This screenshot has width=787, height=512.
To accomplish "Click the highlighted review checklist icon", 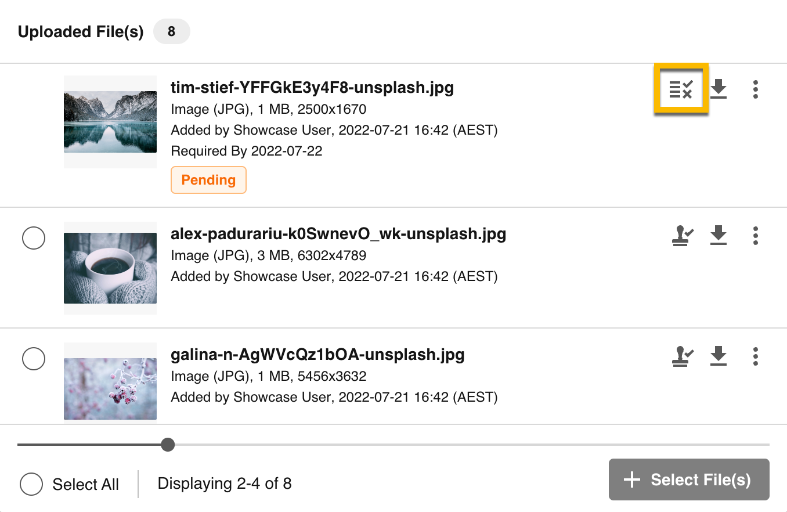I will click(x=680, y=89).
